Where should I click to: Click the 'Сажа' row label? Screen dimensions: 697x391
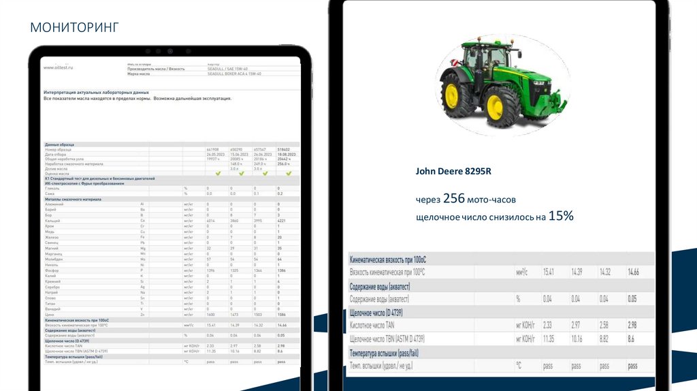click(x=49, y=194)
